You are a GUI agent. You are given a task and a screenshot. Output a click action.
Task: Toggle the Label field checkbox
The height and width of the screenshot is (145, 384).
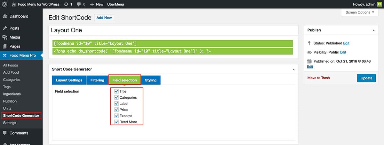(116, 103)
